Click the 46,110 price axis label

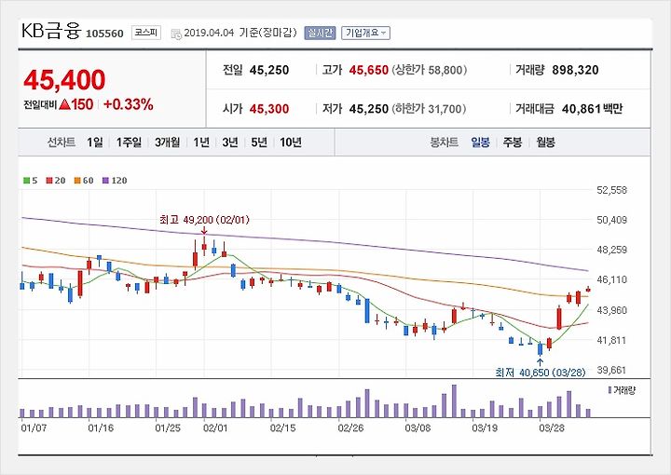[x=611, y=280]
